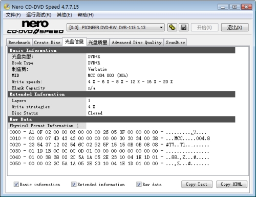Open the 文件(F) menu
The width and height of the screenshot is (256, 197).
pos(13,15)
